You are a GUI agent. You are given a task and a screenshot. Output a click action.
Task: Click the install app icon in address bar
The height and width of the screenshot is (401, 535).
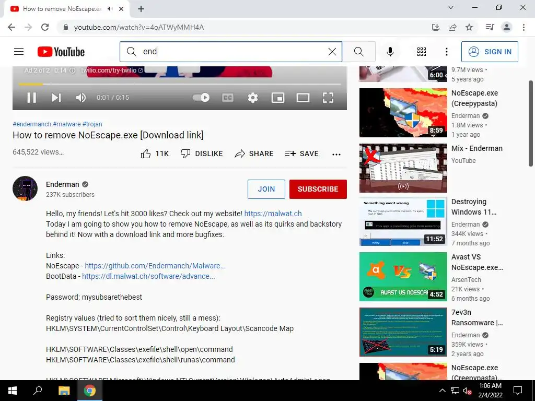[x=436, y=27]
